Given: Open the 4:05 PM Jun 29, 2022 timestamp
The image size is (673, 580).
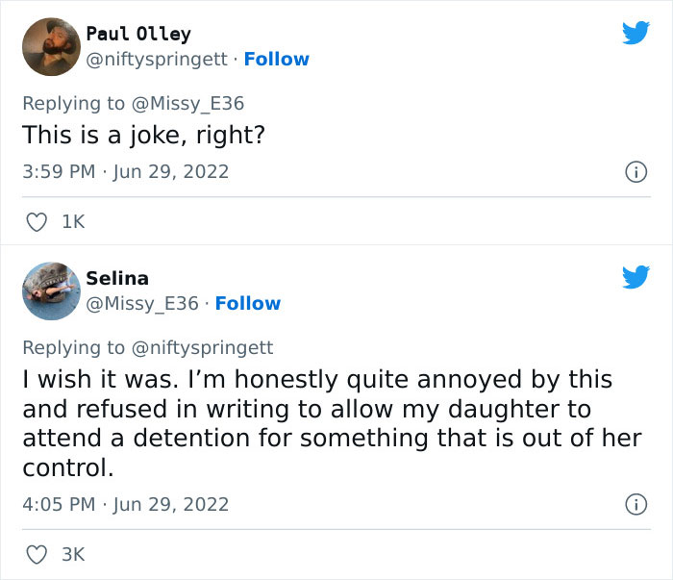Looking at the screenshot, I should coord(126,504).
